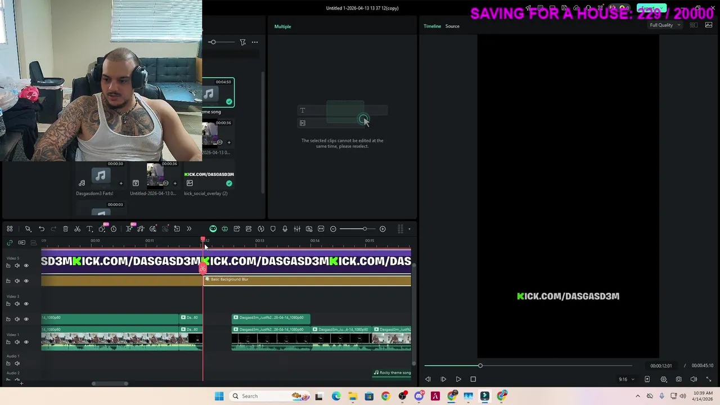
Task: Zoom in the timeline with plus button
Action: [x=382, y=229]
